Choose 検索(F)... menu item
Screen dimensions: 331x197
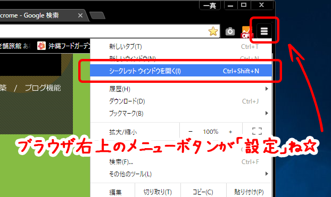pos(181,162)
